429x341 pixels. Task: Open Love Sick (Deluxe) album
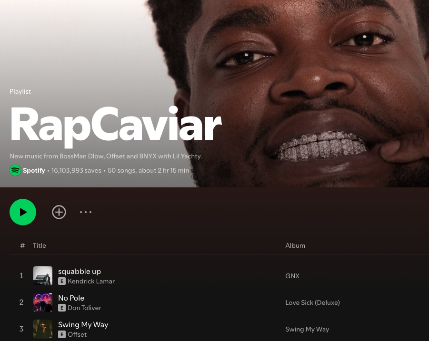pos(312,302)
